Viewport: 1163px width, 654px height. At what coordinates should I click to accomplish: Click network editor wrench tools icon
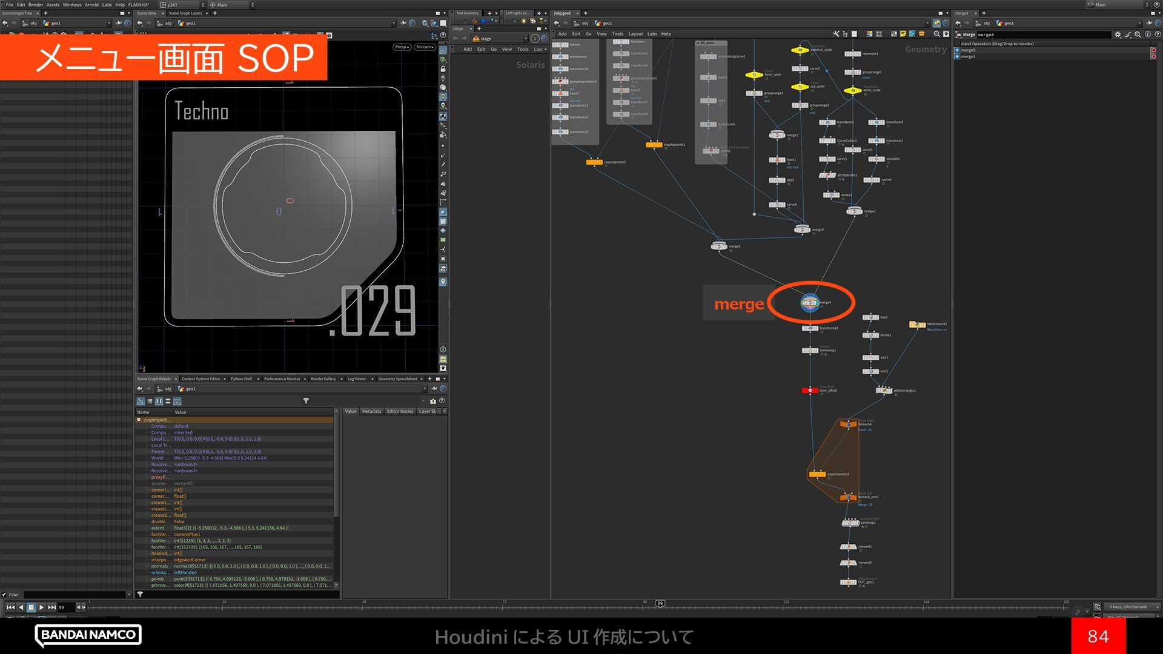[836, 34]
